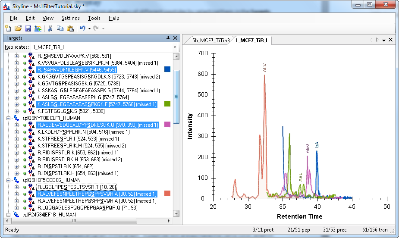This screenshot has height=238, width=399.
Task: Click the down arrow of the Targets vertical scrollbar
Action: coord(176,213)
